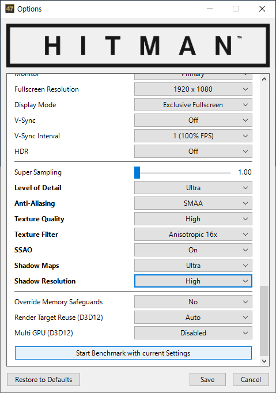Change the V-Sync setting dropdown
Viewport: 276px width, 393px height.
tap(193, 120)
